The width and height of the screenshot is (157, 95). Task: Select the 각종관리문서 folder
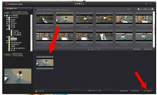[15, 44]
